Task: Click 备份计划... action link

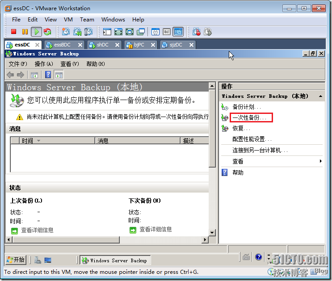Action: (x=247, y=107)
